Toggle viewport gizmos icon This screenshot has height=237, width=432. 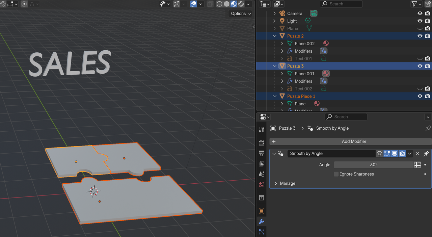(x=177, y=4)
